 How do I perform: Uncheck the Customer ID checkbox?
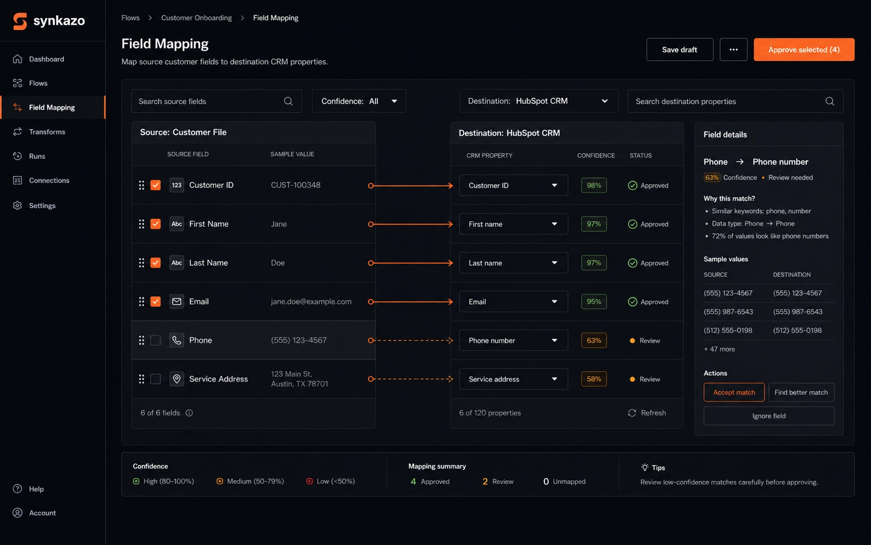click(x=155, y=185)
